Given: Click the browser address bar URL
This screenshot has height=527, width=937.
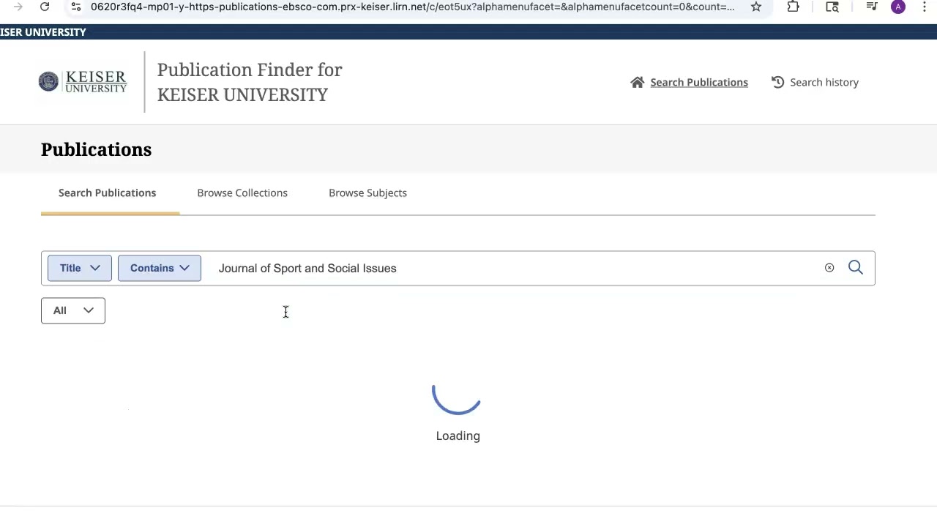Looking at the screenshot, I should tap(412, 7).
